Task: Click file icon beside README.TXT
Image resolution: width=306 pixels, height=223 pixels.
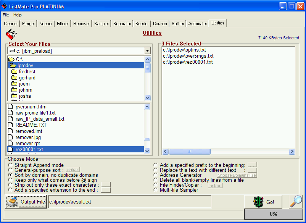Action: point(11,125)
